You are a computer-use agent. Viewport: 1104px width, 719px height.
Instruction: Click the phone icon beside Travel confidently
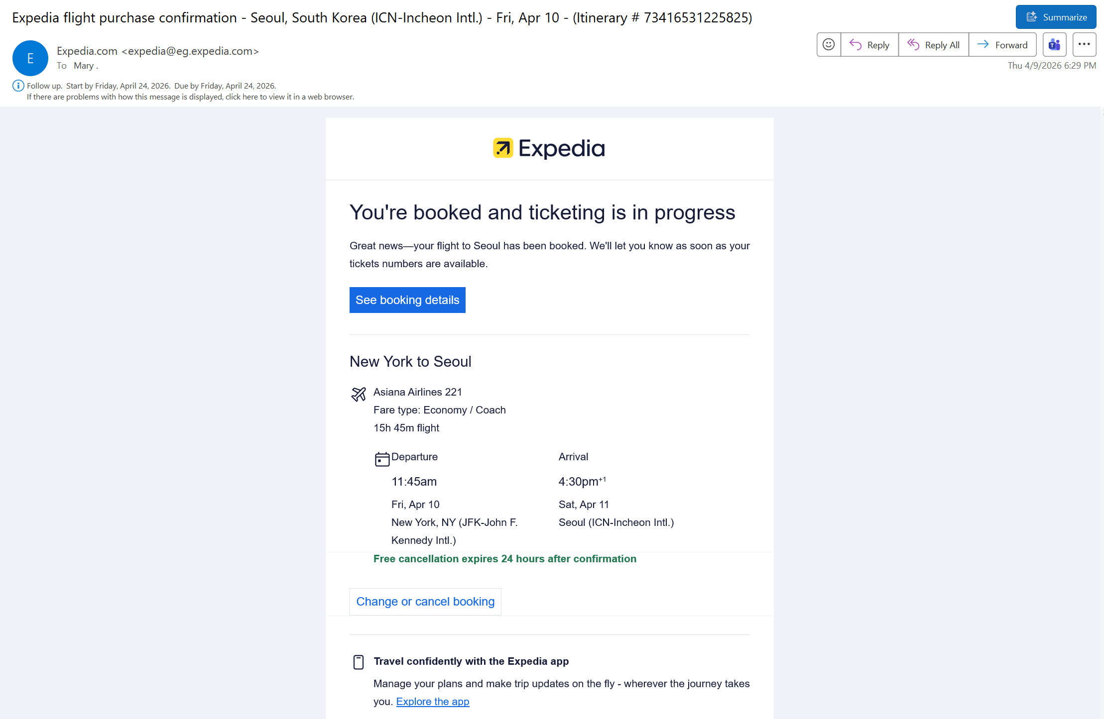tap(359, 662)
